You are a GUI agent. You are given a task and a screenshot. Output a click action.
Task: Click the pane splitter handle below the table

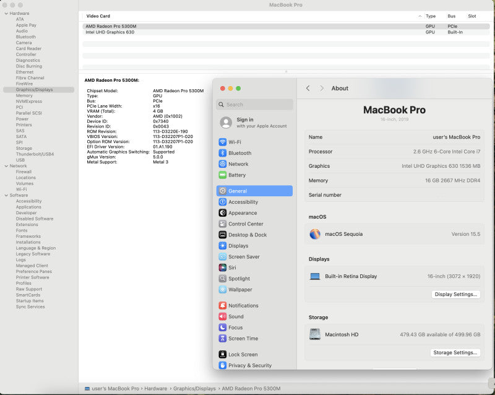(286, 72)
